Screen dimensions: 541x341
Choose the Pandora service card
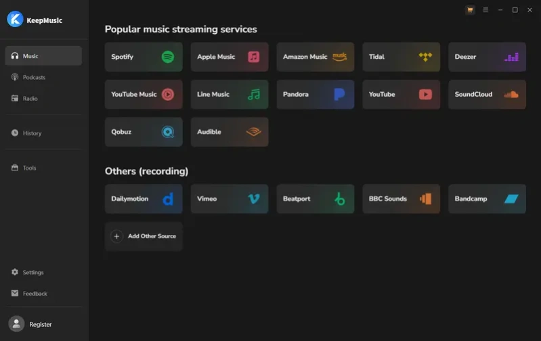(316, 95)
